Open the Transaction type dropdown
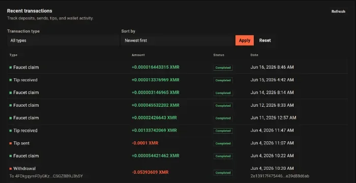356x183 pixels. [x=63, y=41]
